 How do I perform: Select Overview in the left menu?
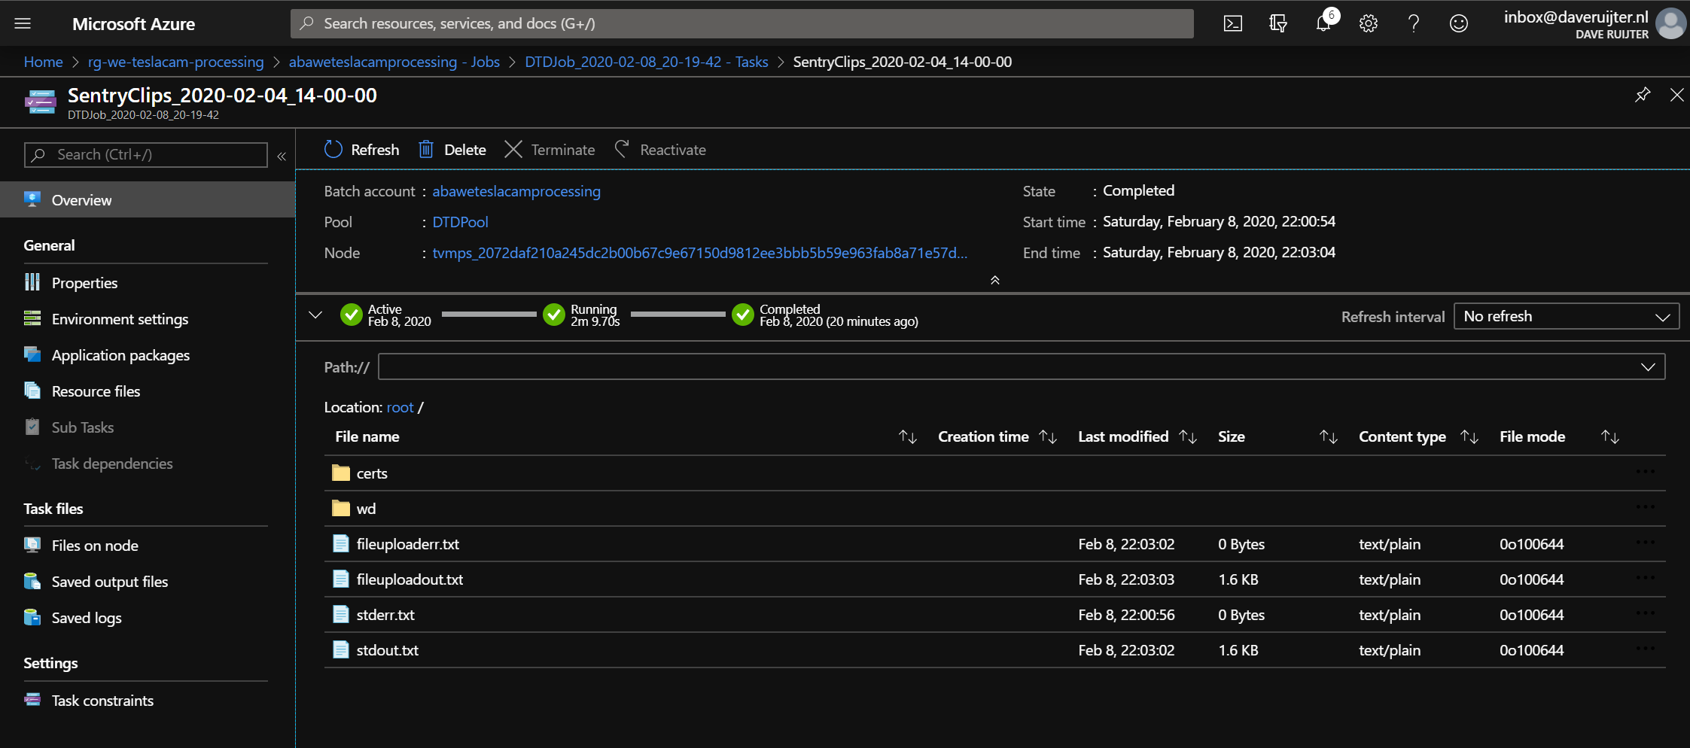(x=148, y=199)
